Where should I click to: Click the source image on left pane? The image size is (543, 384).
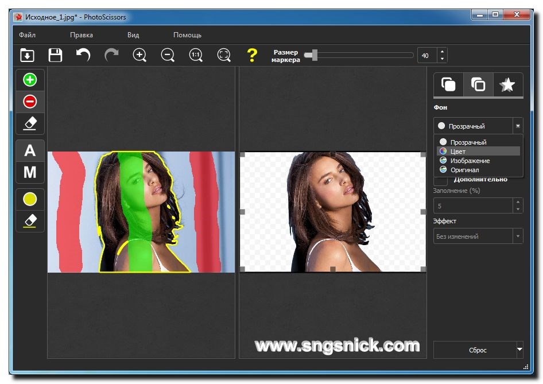(x=141, y=212)
